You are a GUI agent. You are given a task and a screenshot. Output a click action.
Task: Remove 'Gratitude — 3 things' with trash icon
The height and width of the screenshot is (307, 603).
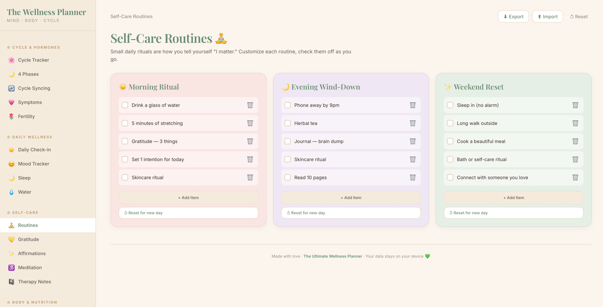[x=250, y=141]
